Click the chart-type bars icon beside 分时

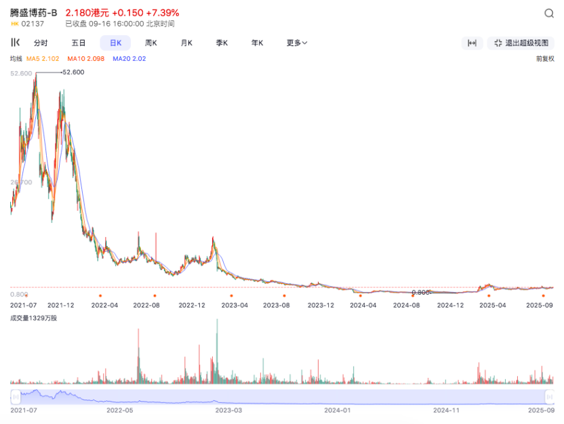[16, 43]
